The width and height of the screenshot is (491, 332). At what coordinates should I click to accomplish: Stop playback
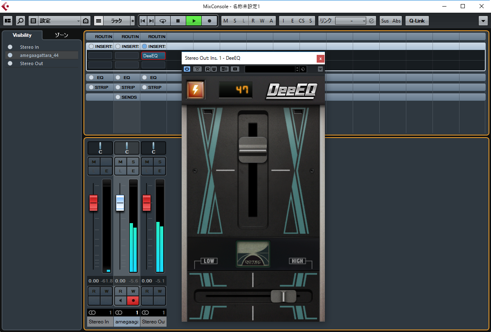pos(178,20)
